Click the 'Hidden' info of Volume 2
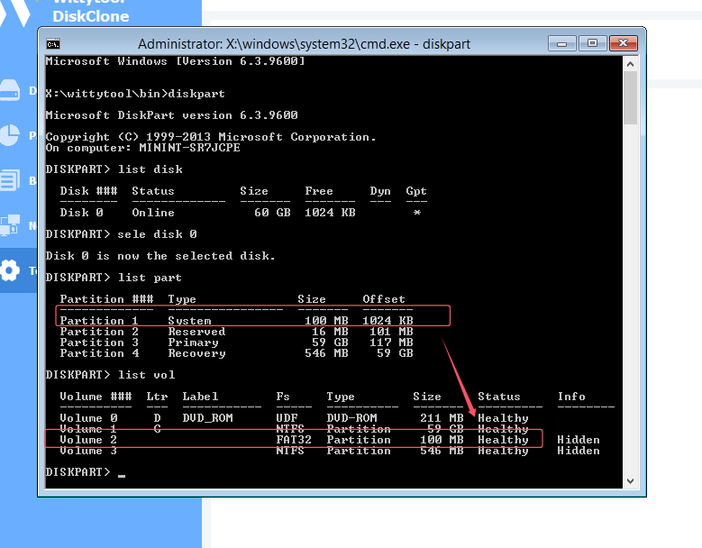Viewport: 702px width, 548px height. click(x=579, y=440)
